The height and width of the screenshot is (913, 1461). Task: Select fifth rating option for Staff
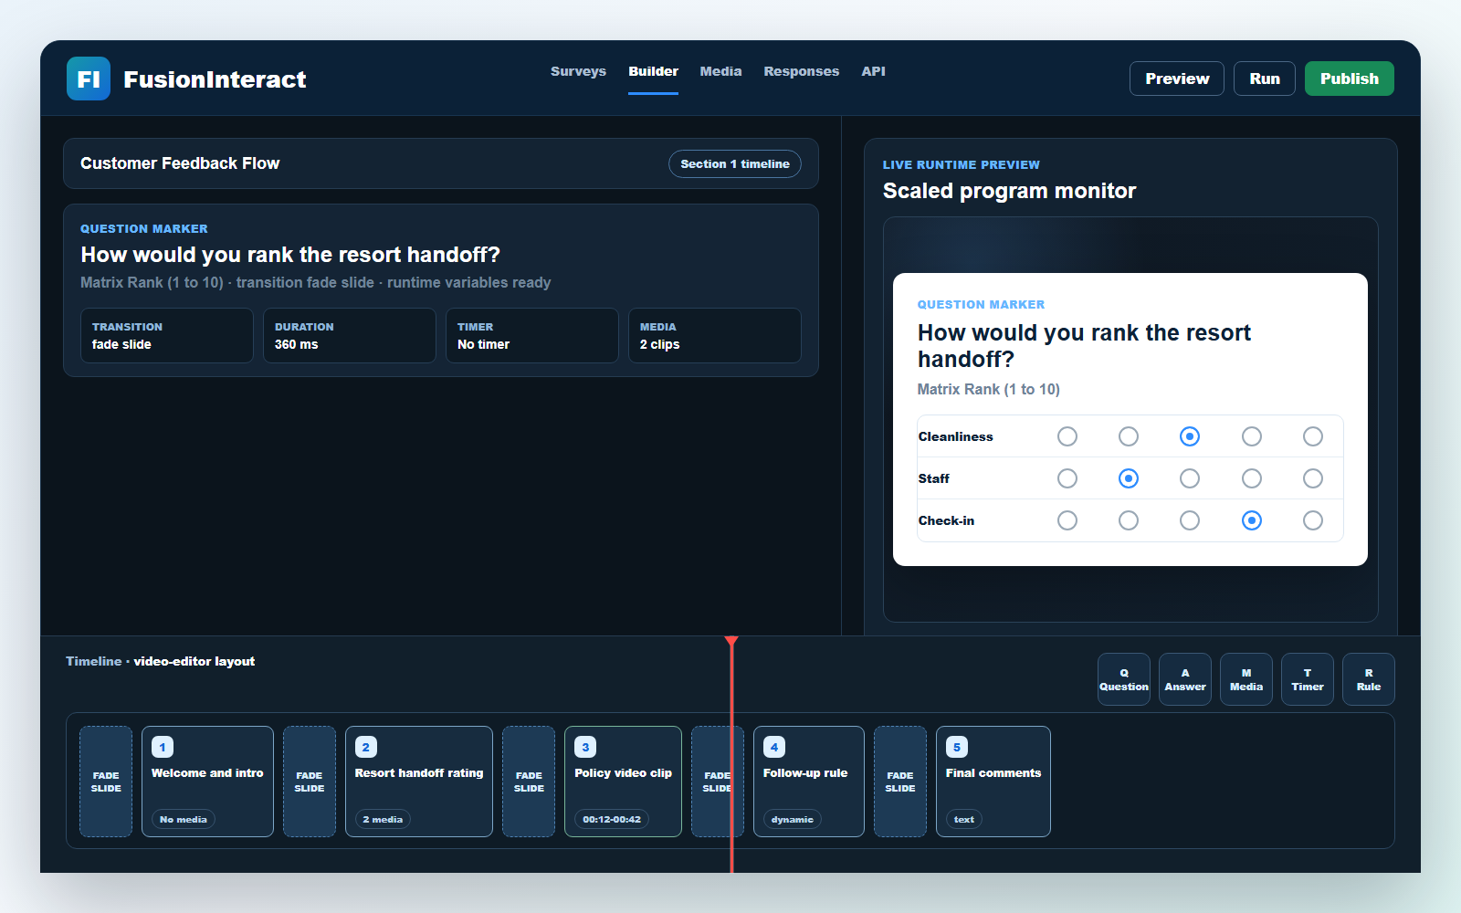(1313, 478)
